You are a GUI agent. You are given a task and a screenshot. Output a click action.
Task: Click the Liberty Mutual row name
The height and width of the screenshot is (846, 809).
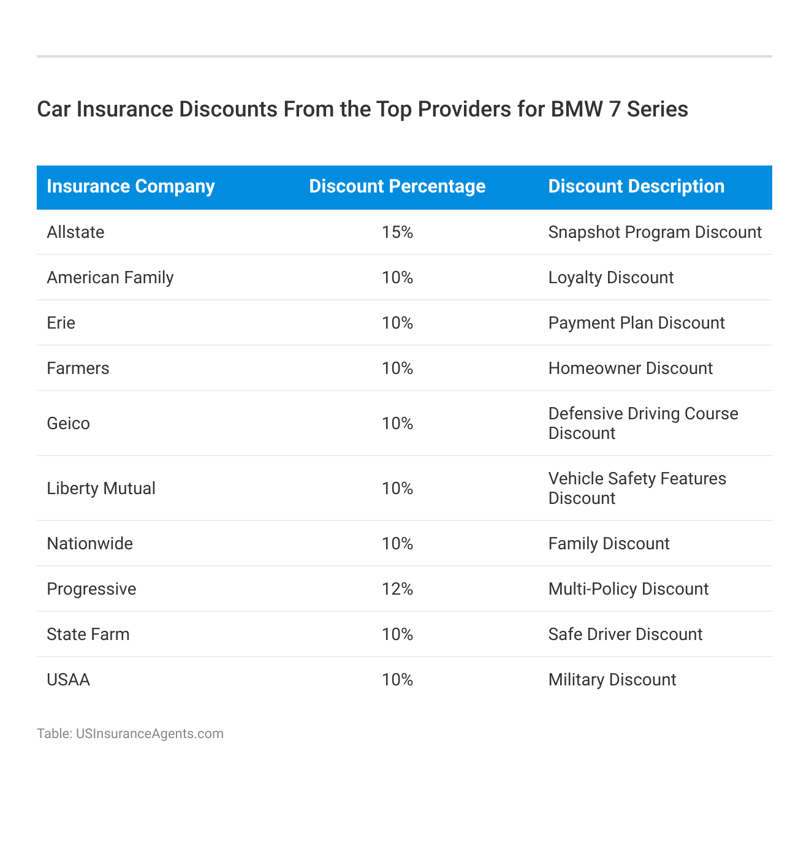coord(101,489)
